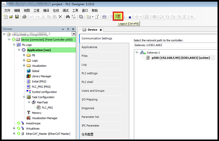
Task: Select the AxesGroups item
Action: point(33,123)
